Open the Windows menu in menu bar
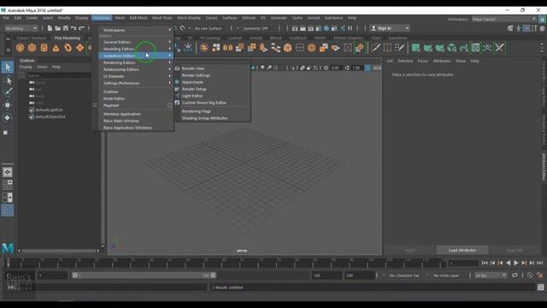This screenshot has height=308, width=547. (102, 18)
